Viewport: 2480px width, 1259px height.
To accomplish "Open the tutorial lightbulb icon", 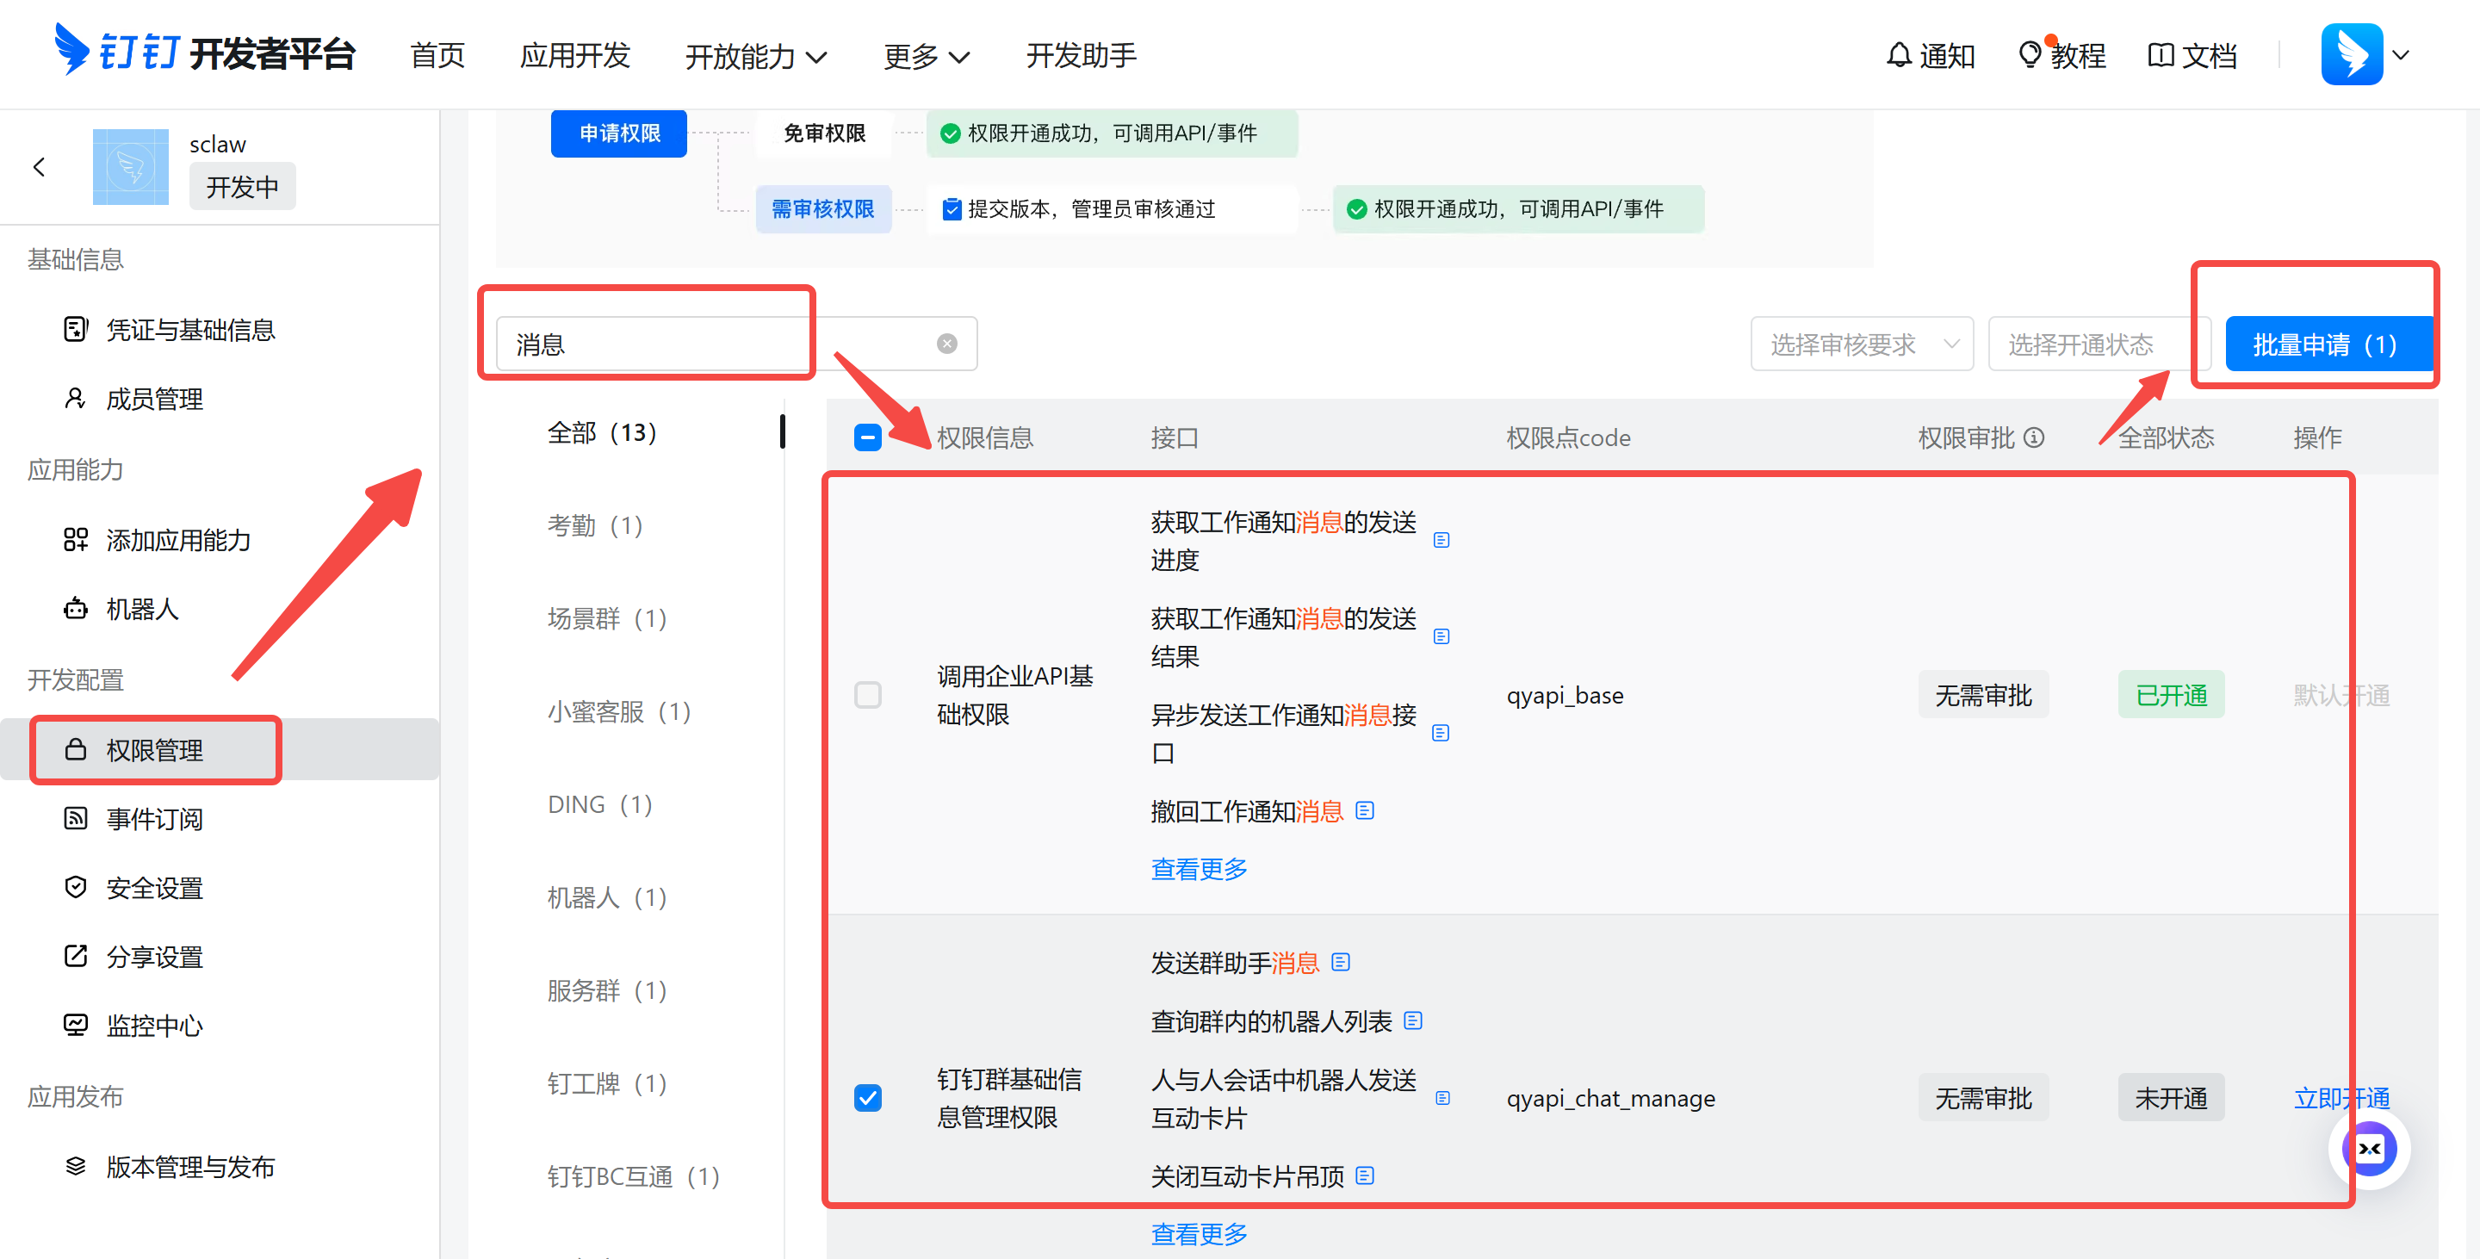I will click(x=2030, y=55).
